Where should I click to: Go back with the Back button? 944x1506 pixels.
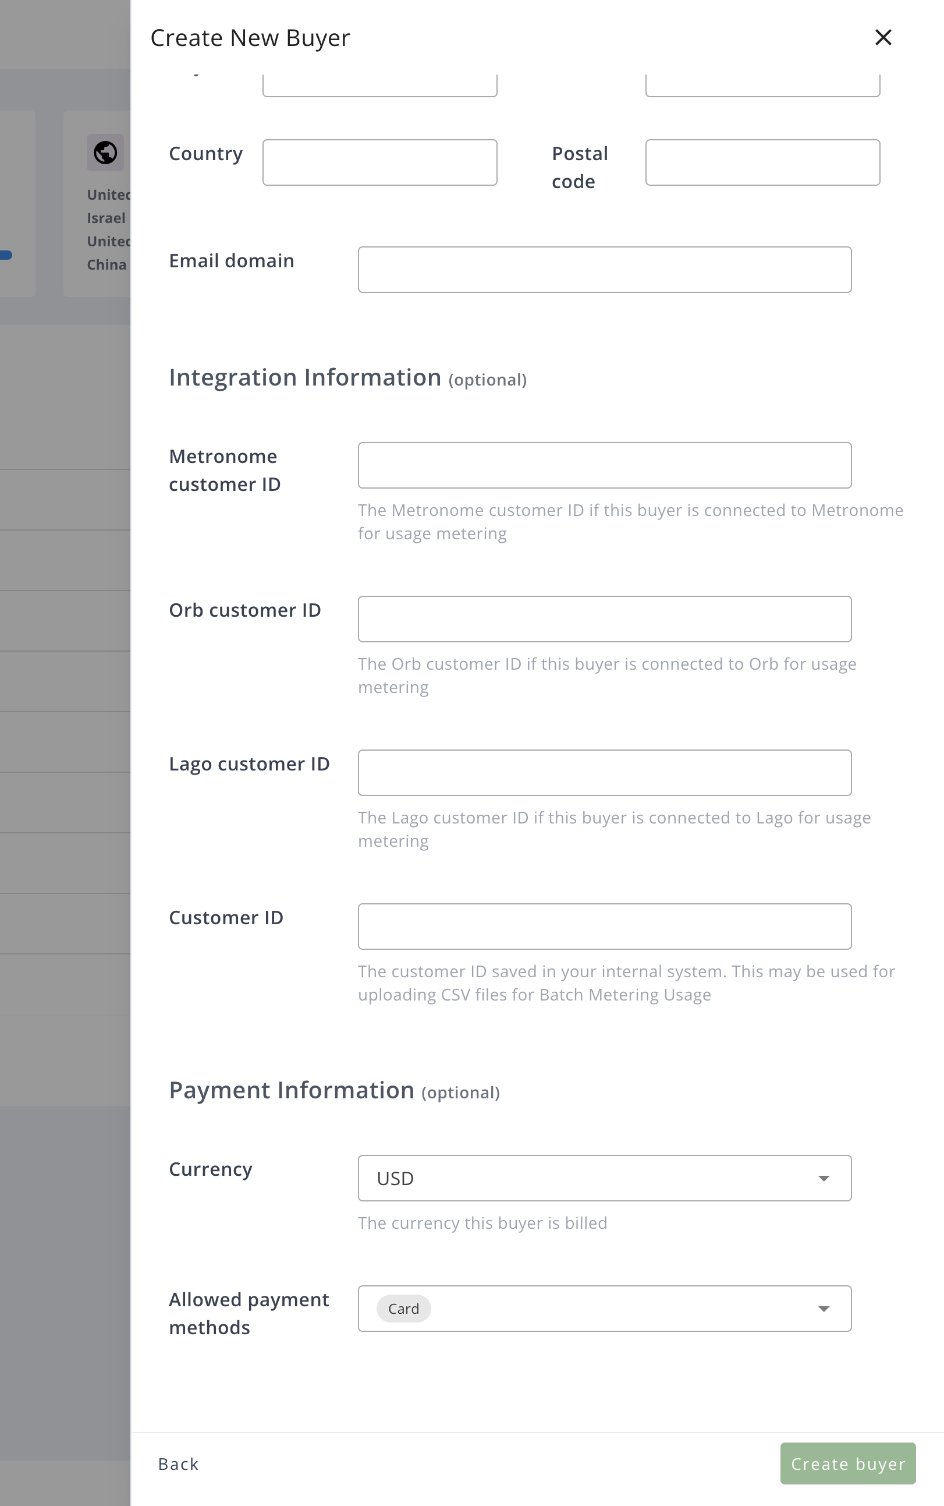[178, 1464]
